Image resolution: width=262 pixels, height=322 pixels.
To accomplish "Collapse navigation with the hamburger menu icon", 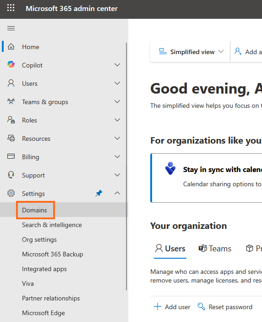I will click(11, 28).
